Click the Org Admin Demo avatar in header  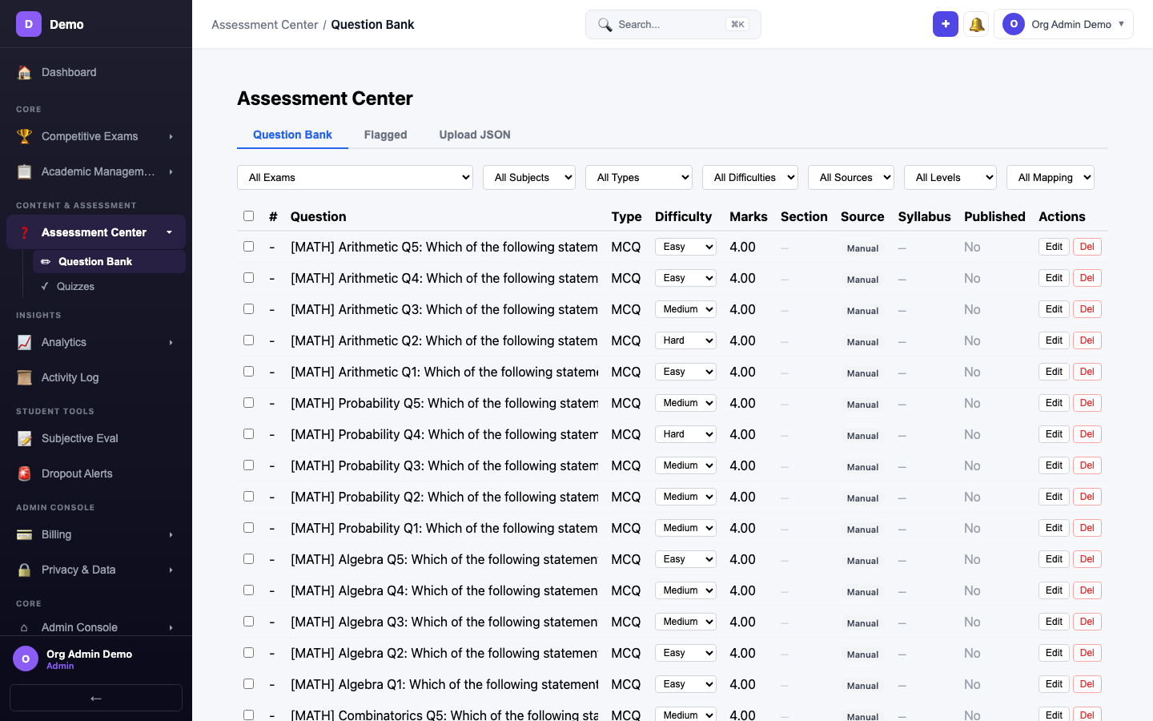click(1014, 24)
